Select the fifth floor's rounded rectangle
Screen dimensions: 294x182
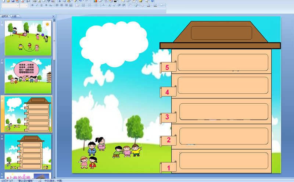click(223, 63)
